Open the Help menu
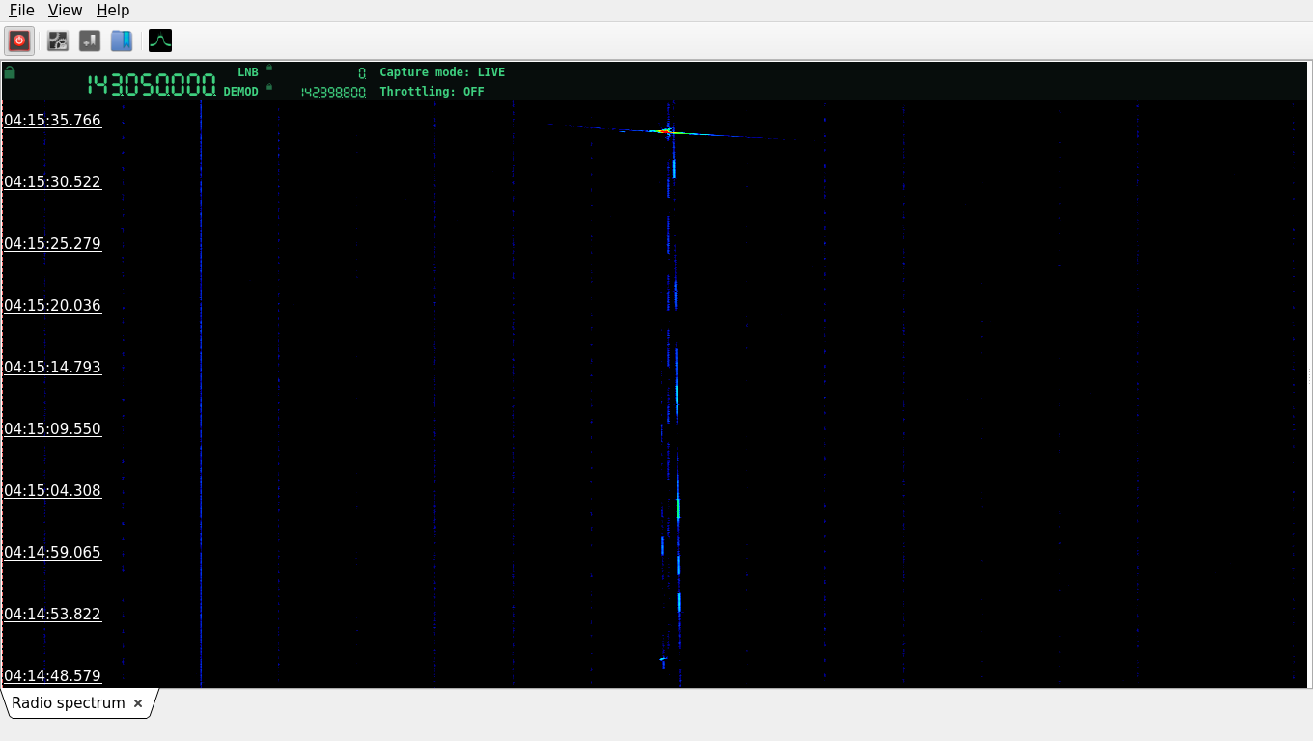Viewport: 1313px width, 741px height. click(113, 10)
